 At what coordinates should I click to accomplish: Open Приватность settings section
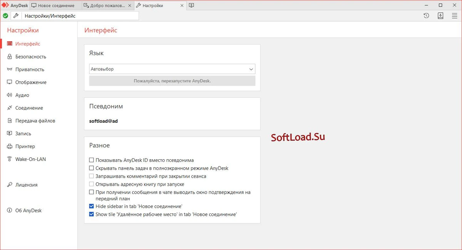(x=30, y=70)
